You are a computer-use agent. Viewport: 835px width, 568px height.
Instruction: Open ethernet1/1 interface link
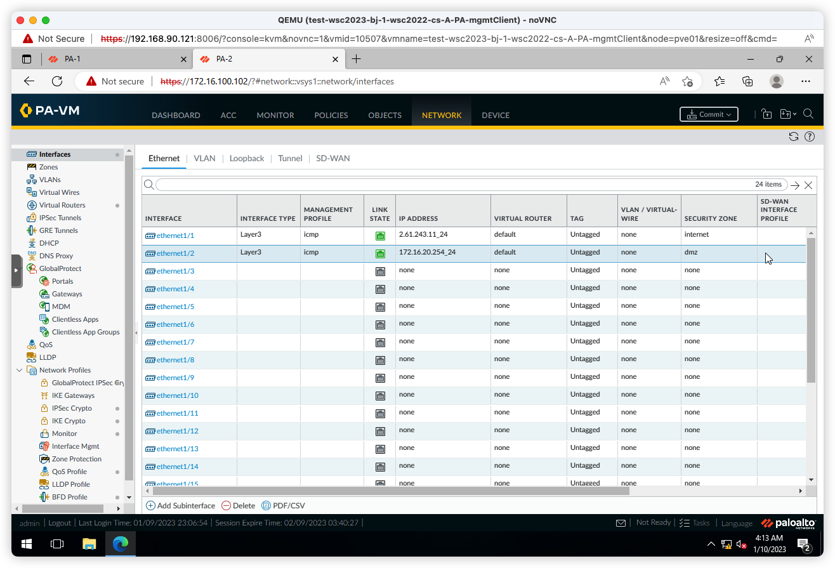(175, 235)
